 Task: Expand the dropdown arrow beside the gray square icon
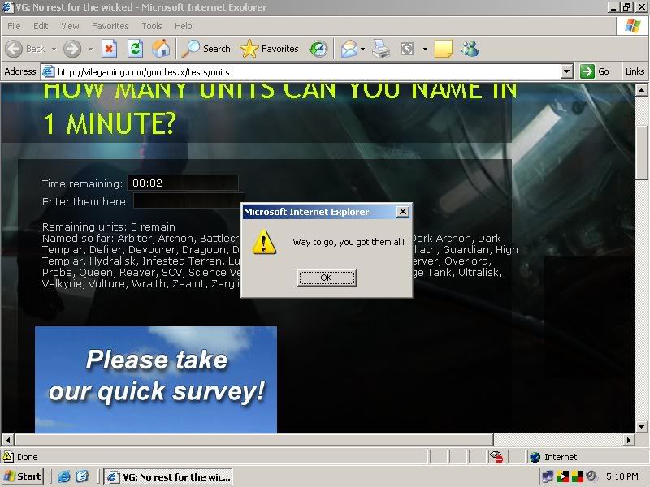pos(425,49)
